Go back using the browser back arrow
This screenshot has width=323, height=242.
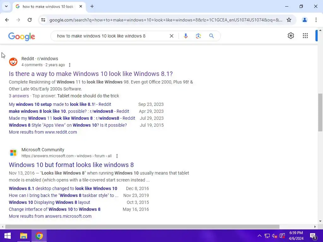click(7, 20)
